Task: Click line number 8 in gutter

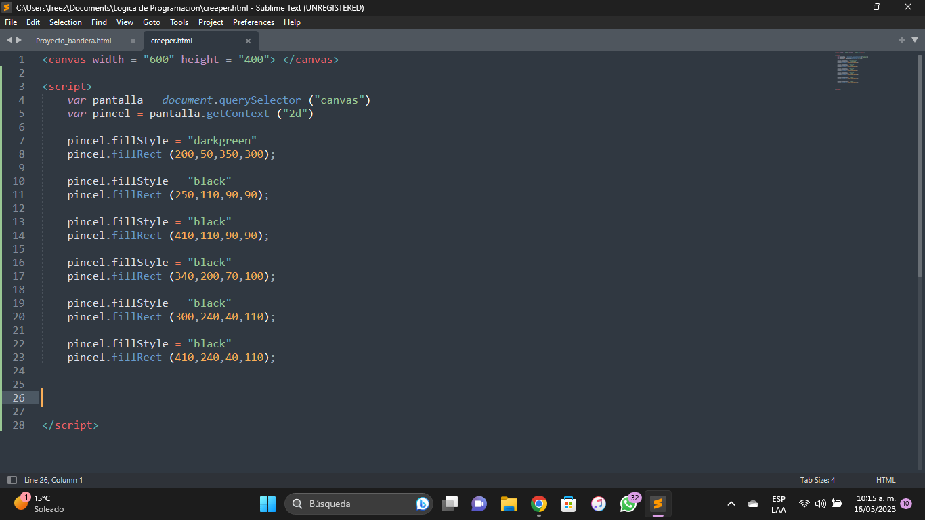Action: point(22,154)
